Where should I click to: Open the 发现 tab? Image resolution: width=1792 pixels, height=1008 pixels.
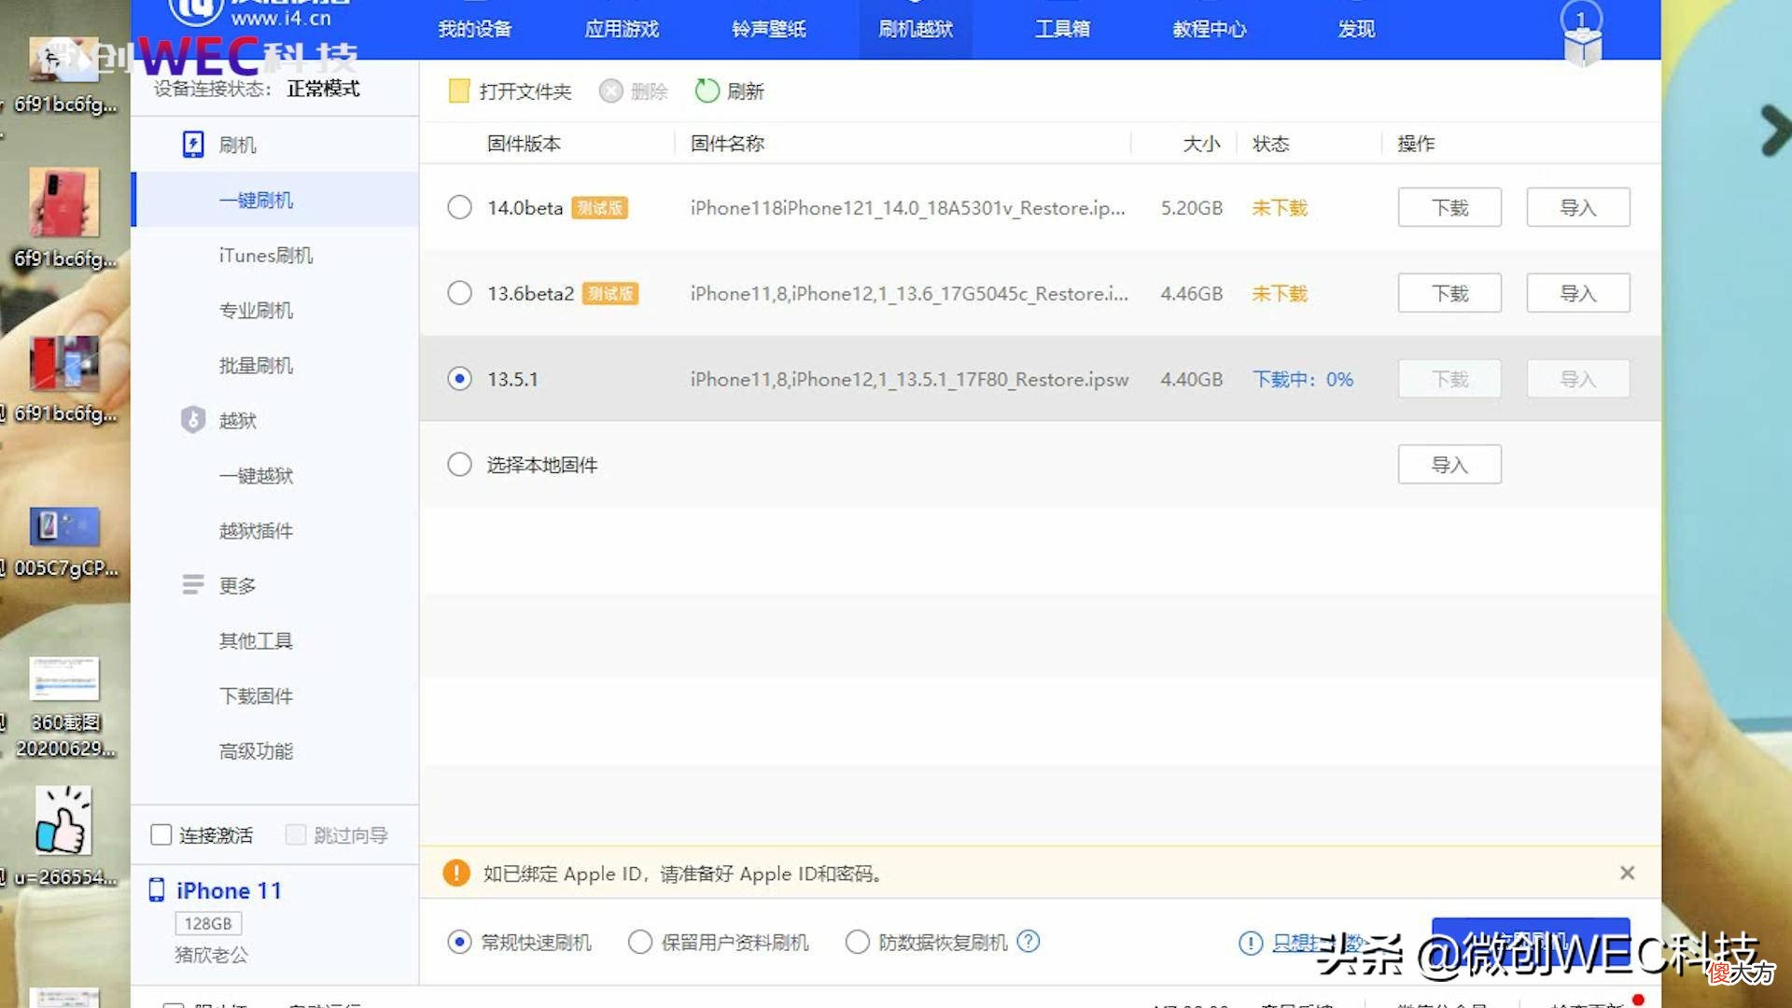click(x=1356, y=29)
